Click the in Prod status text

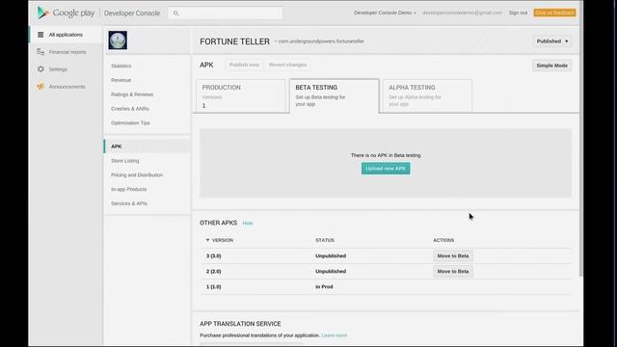[324, 287]
